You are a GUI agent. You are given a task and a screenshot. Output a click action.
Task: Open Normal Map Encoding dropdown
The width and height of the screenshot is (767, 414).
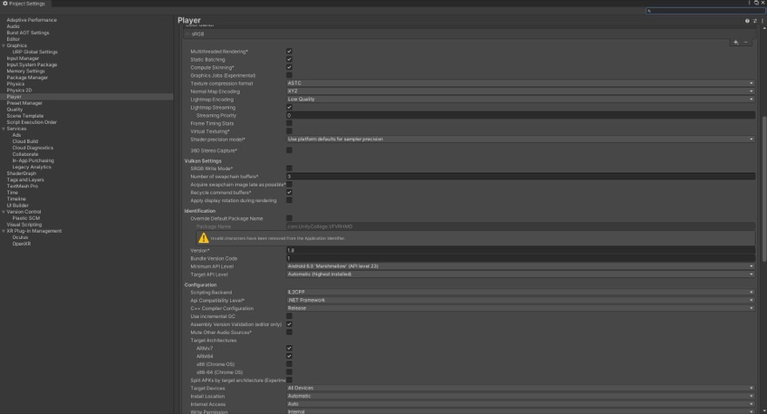[520, 91]
